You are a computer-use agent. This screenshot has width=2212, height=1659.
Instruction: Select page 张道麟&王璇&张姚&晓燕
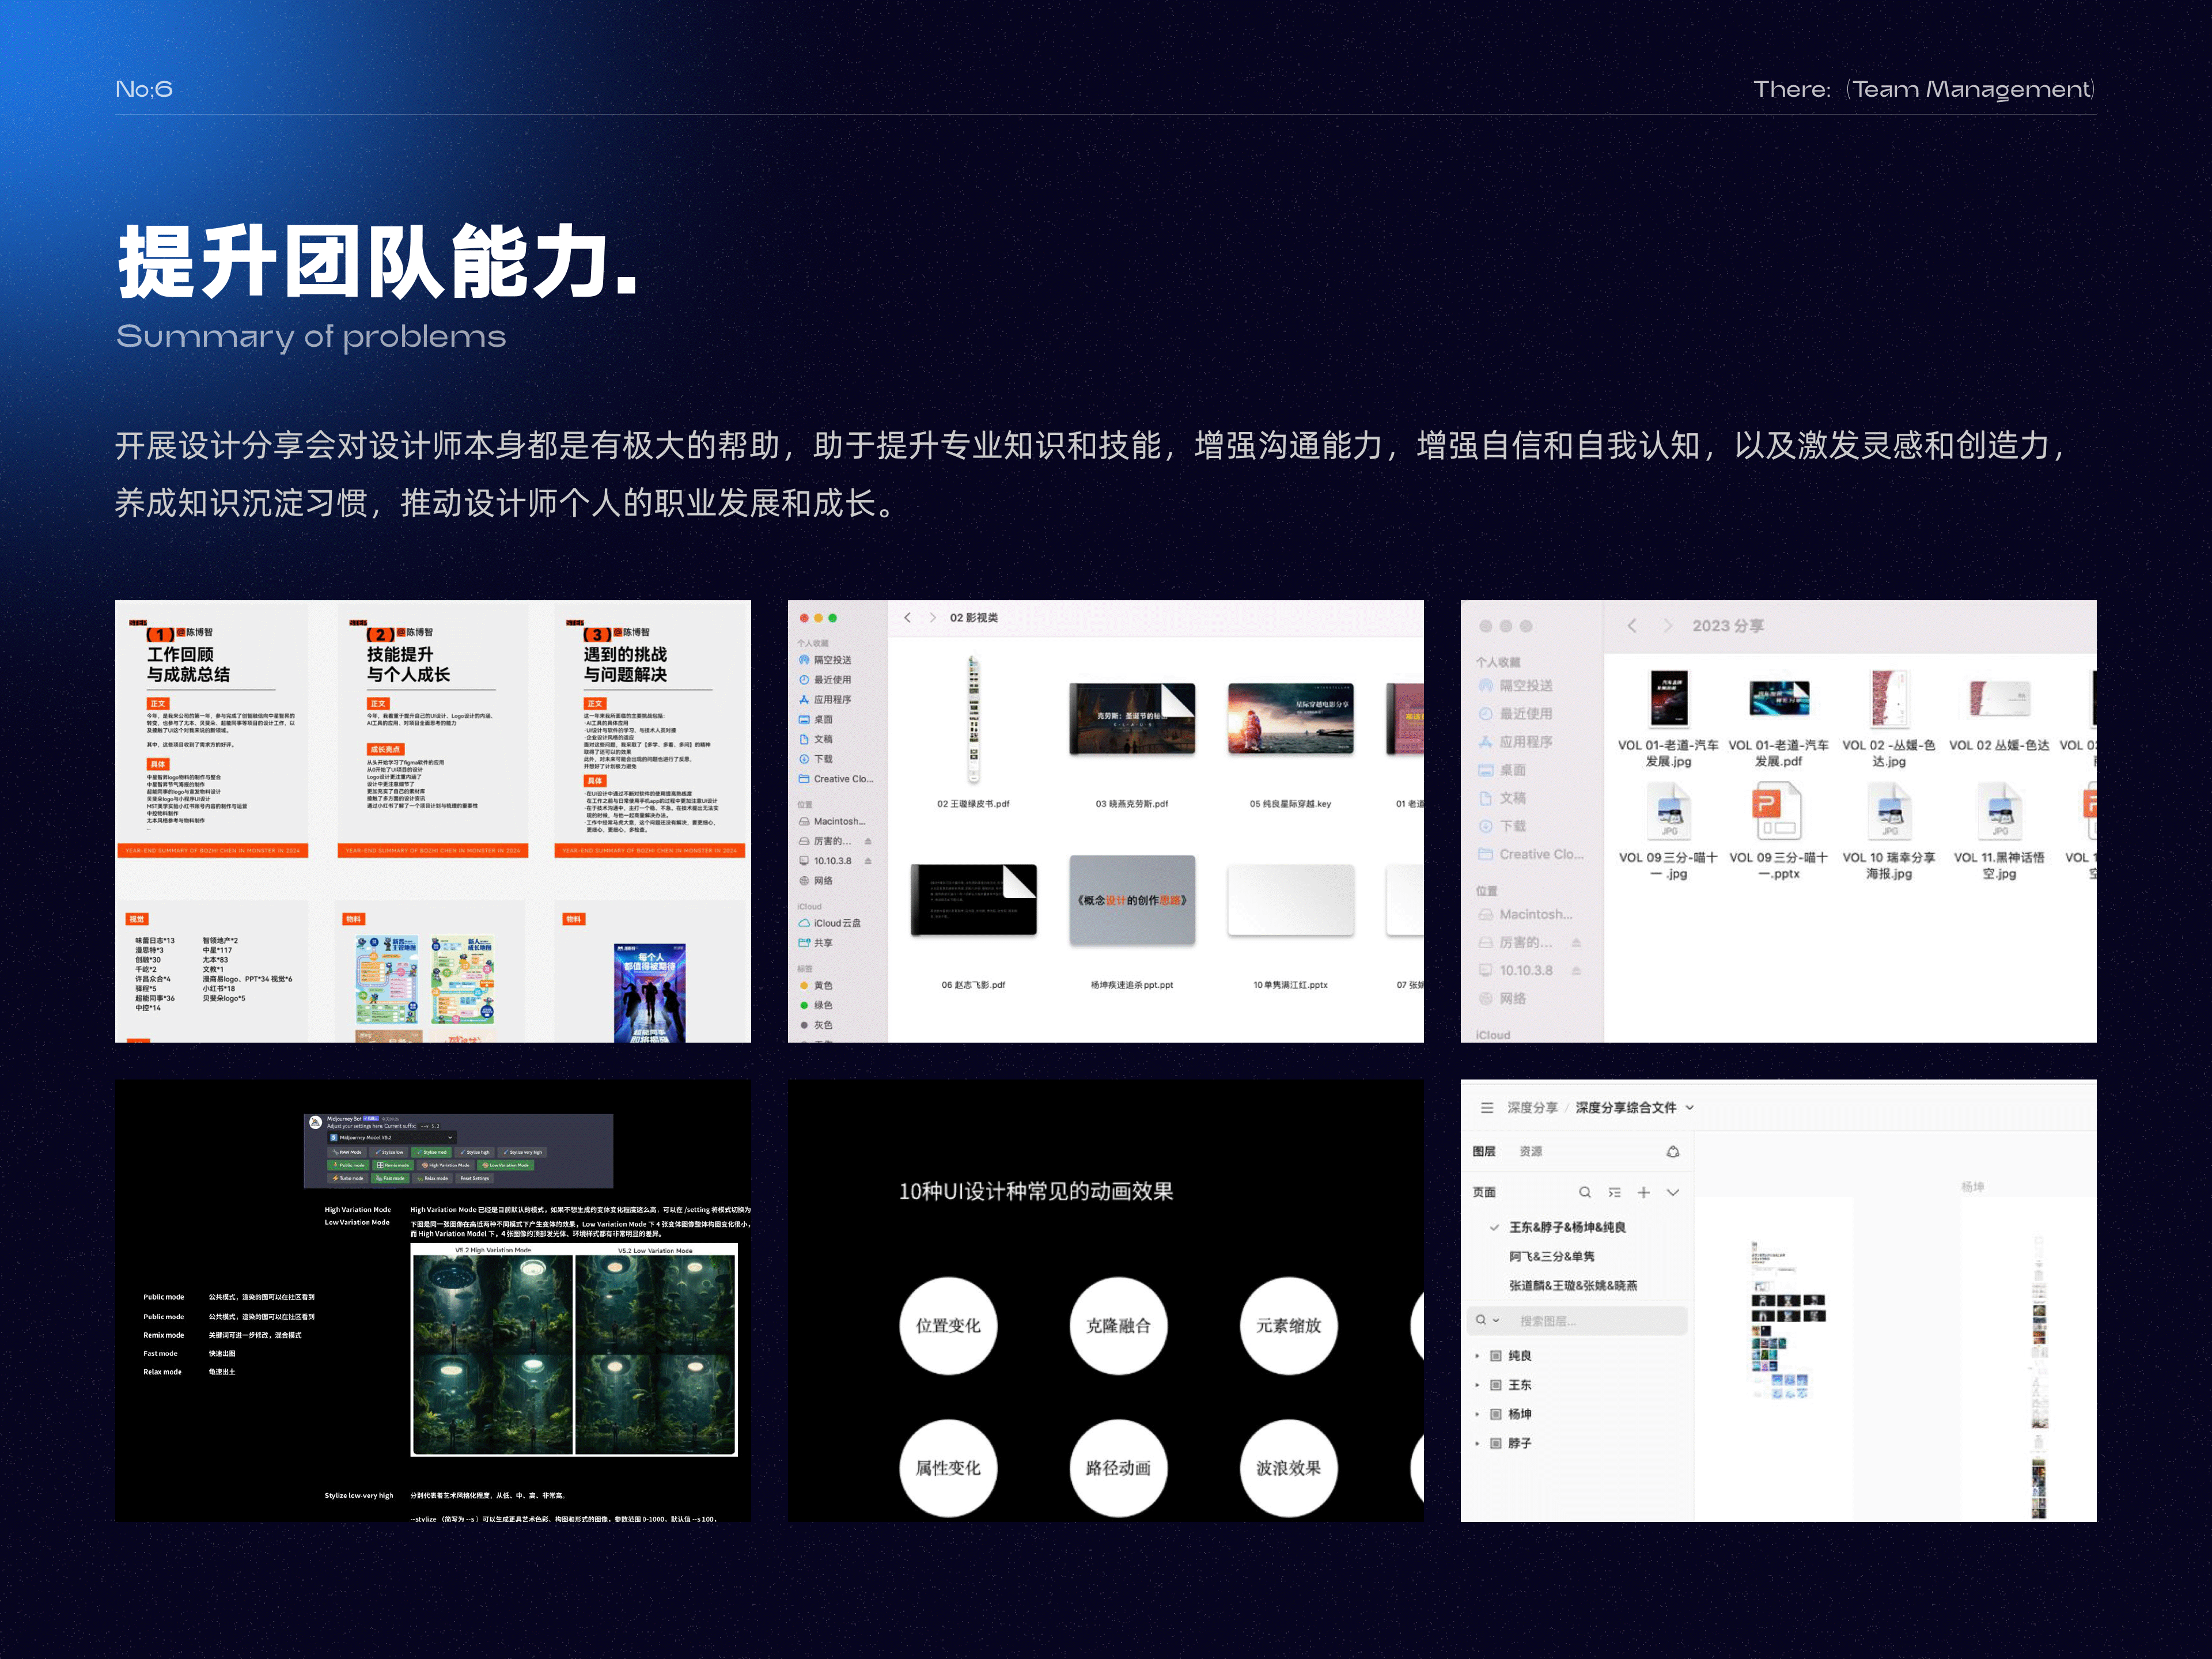pos(1573,1286)
